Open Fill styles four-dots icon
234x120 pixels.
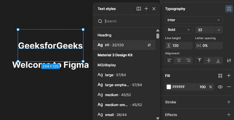pos(220,76)
